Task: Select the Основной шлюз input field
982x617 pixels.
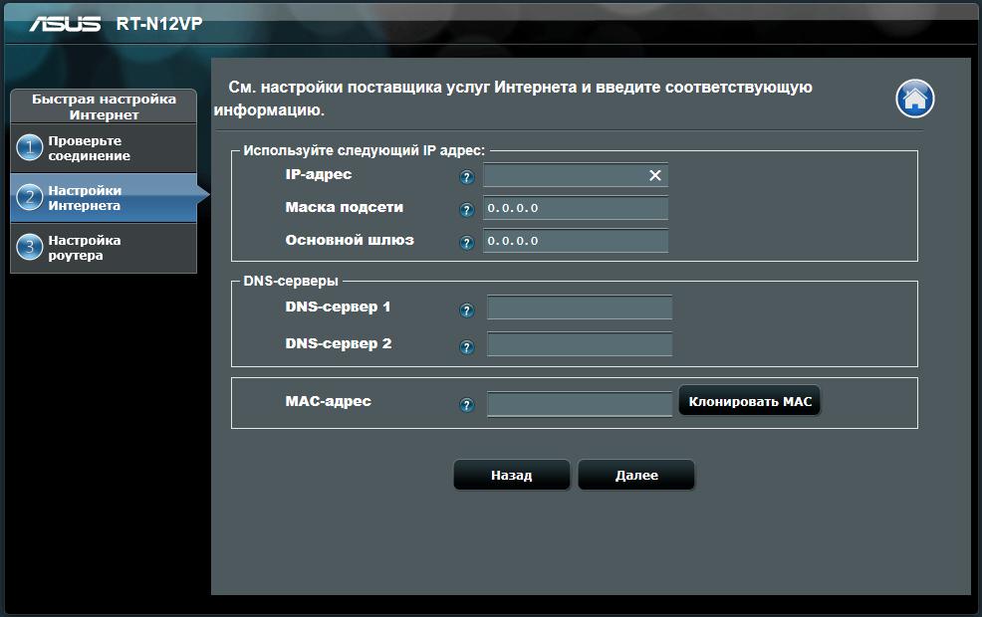Action: [575, 241]
